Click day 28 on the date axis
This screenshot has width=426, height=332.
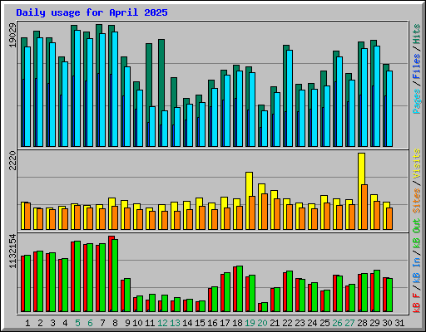[x=362, y=323]
